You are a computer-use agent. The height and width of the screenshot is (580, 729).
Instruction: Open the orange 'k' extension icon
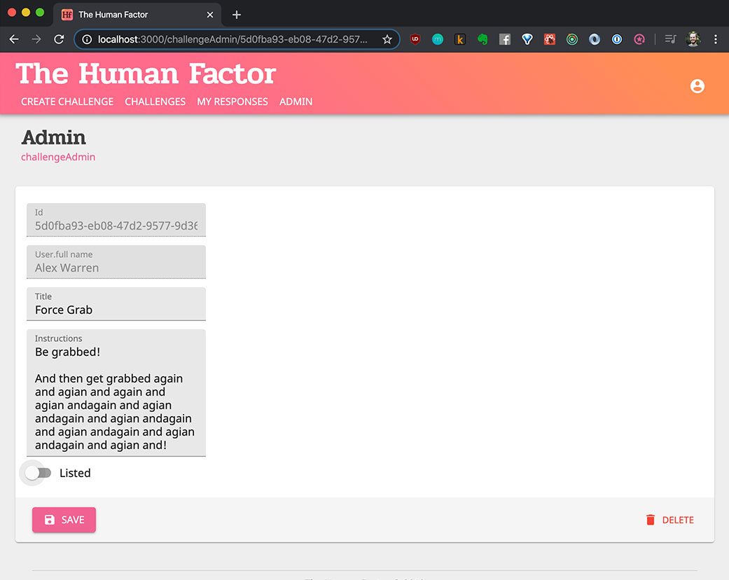(460, 39)
